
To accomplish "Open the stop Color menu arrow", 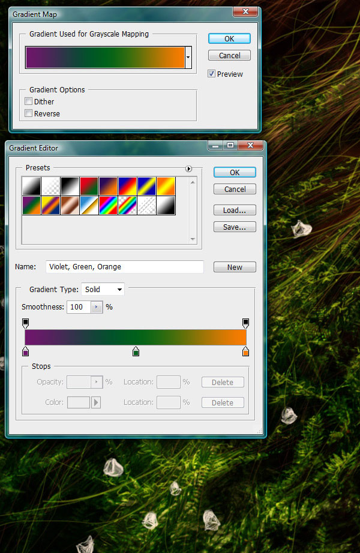I will tap(96, 402).
